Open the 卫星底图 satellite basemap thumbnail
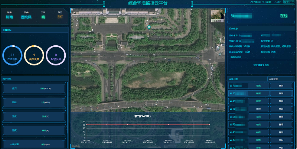 (218, 15)
